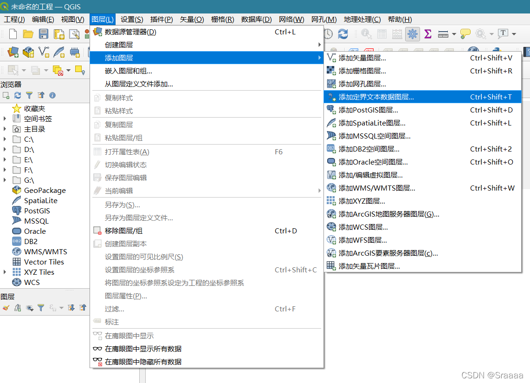The width and height of the screenshot is (530, 383).
Task: Open Manage Map Themes eye icon
Action: pos(30,308)
